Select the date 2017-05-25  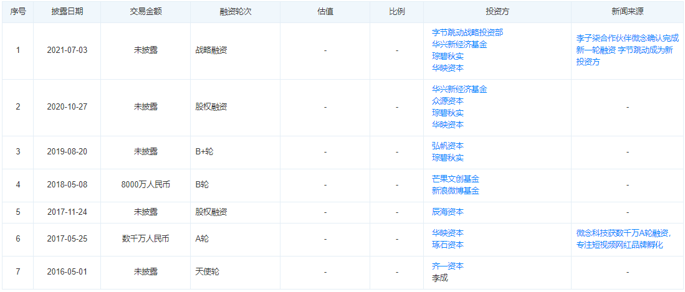point(67,239)
